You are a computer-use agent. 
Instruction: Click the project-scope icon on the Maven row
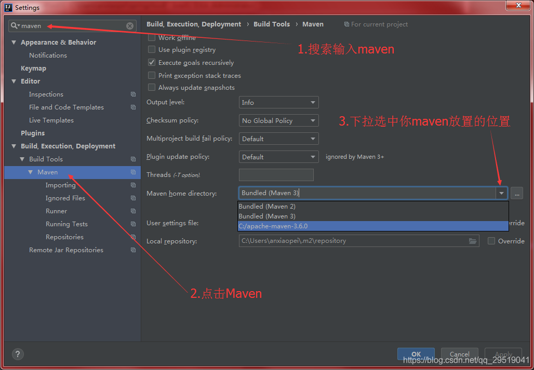coord(133,172)
